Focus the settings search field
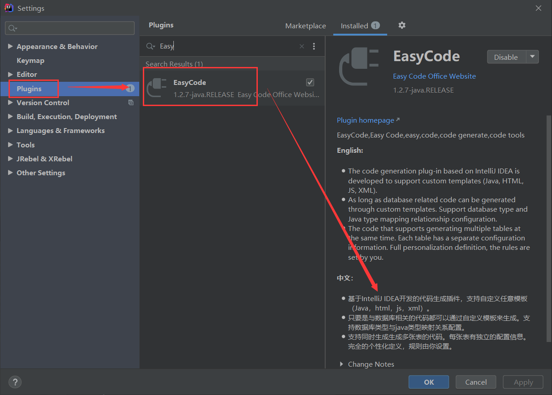This screenshot has width=552, height=395. (70, 28)
